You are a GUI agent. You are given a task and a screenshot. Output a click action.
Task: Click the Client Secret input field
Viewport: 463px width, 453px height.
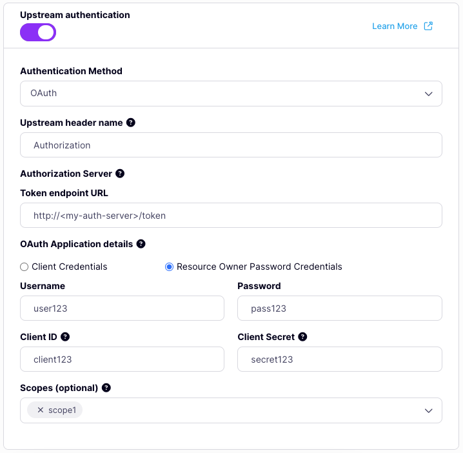pos(339,359)
